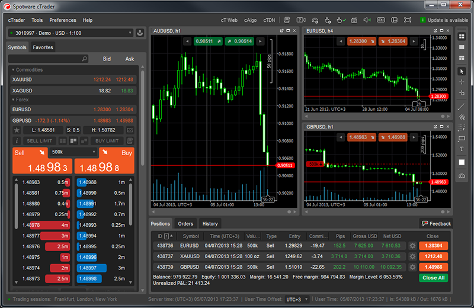Open GBPUSD symbol info icon
Image resolution: width=474 pixels, height=308 pixels.
(x=17, y=141)
